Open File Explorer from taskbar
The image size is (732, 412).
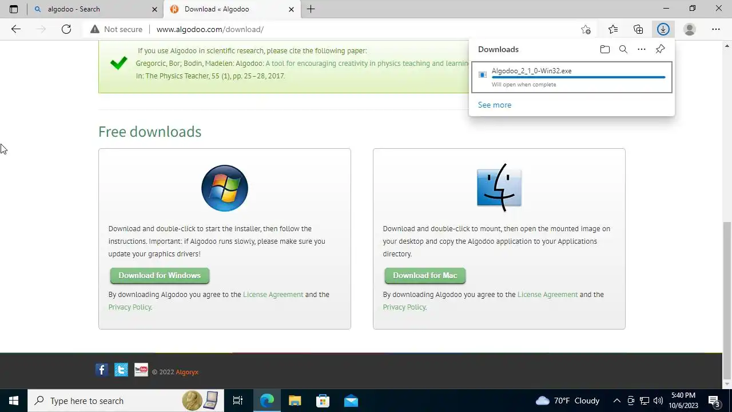(x=295, y=401)
